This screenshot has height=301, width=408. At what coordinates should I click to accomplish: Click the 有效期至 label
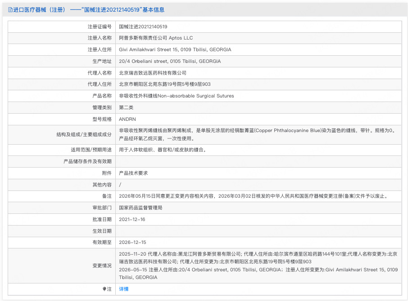tap(102, 242)
